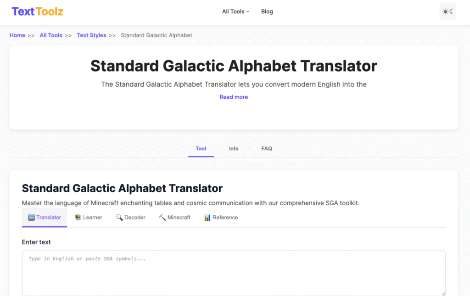This screenshot has width=470, height=296.
Task: Open Text Styles breadcrumb link
Action: point(91,35)
